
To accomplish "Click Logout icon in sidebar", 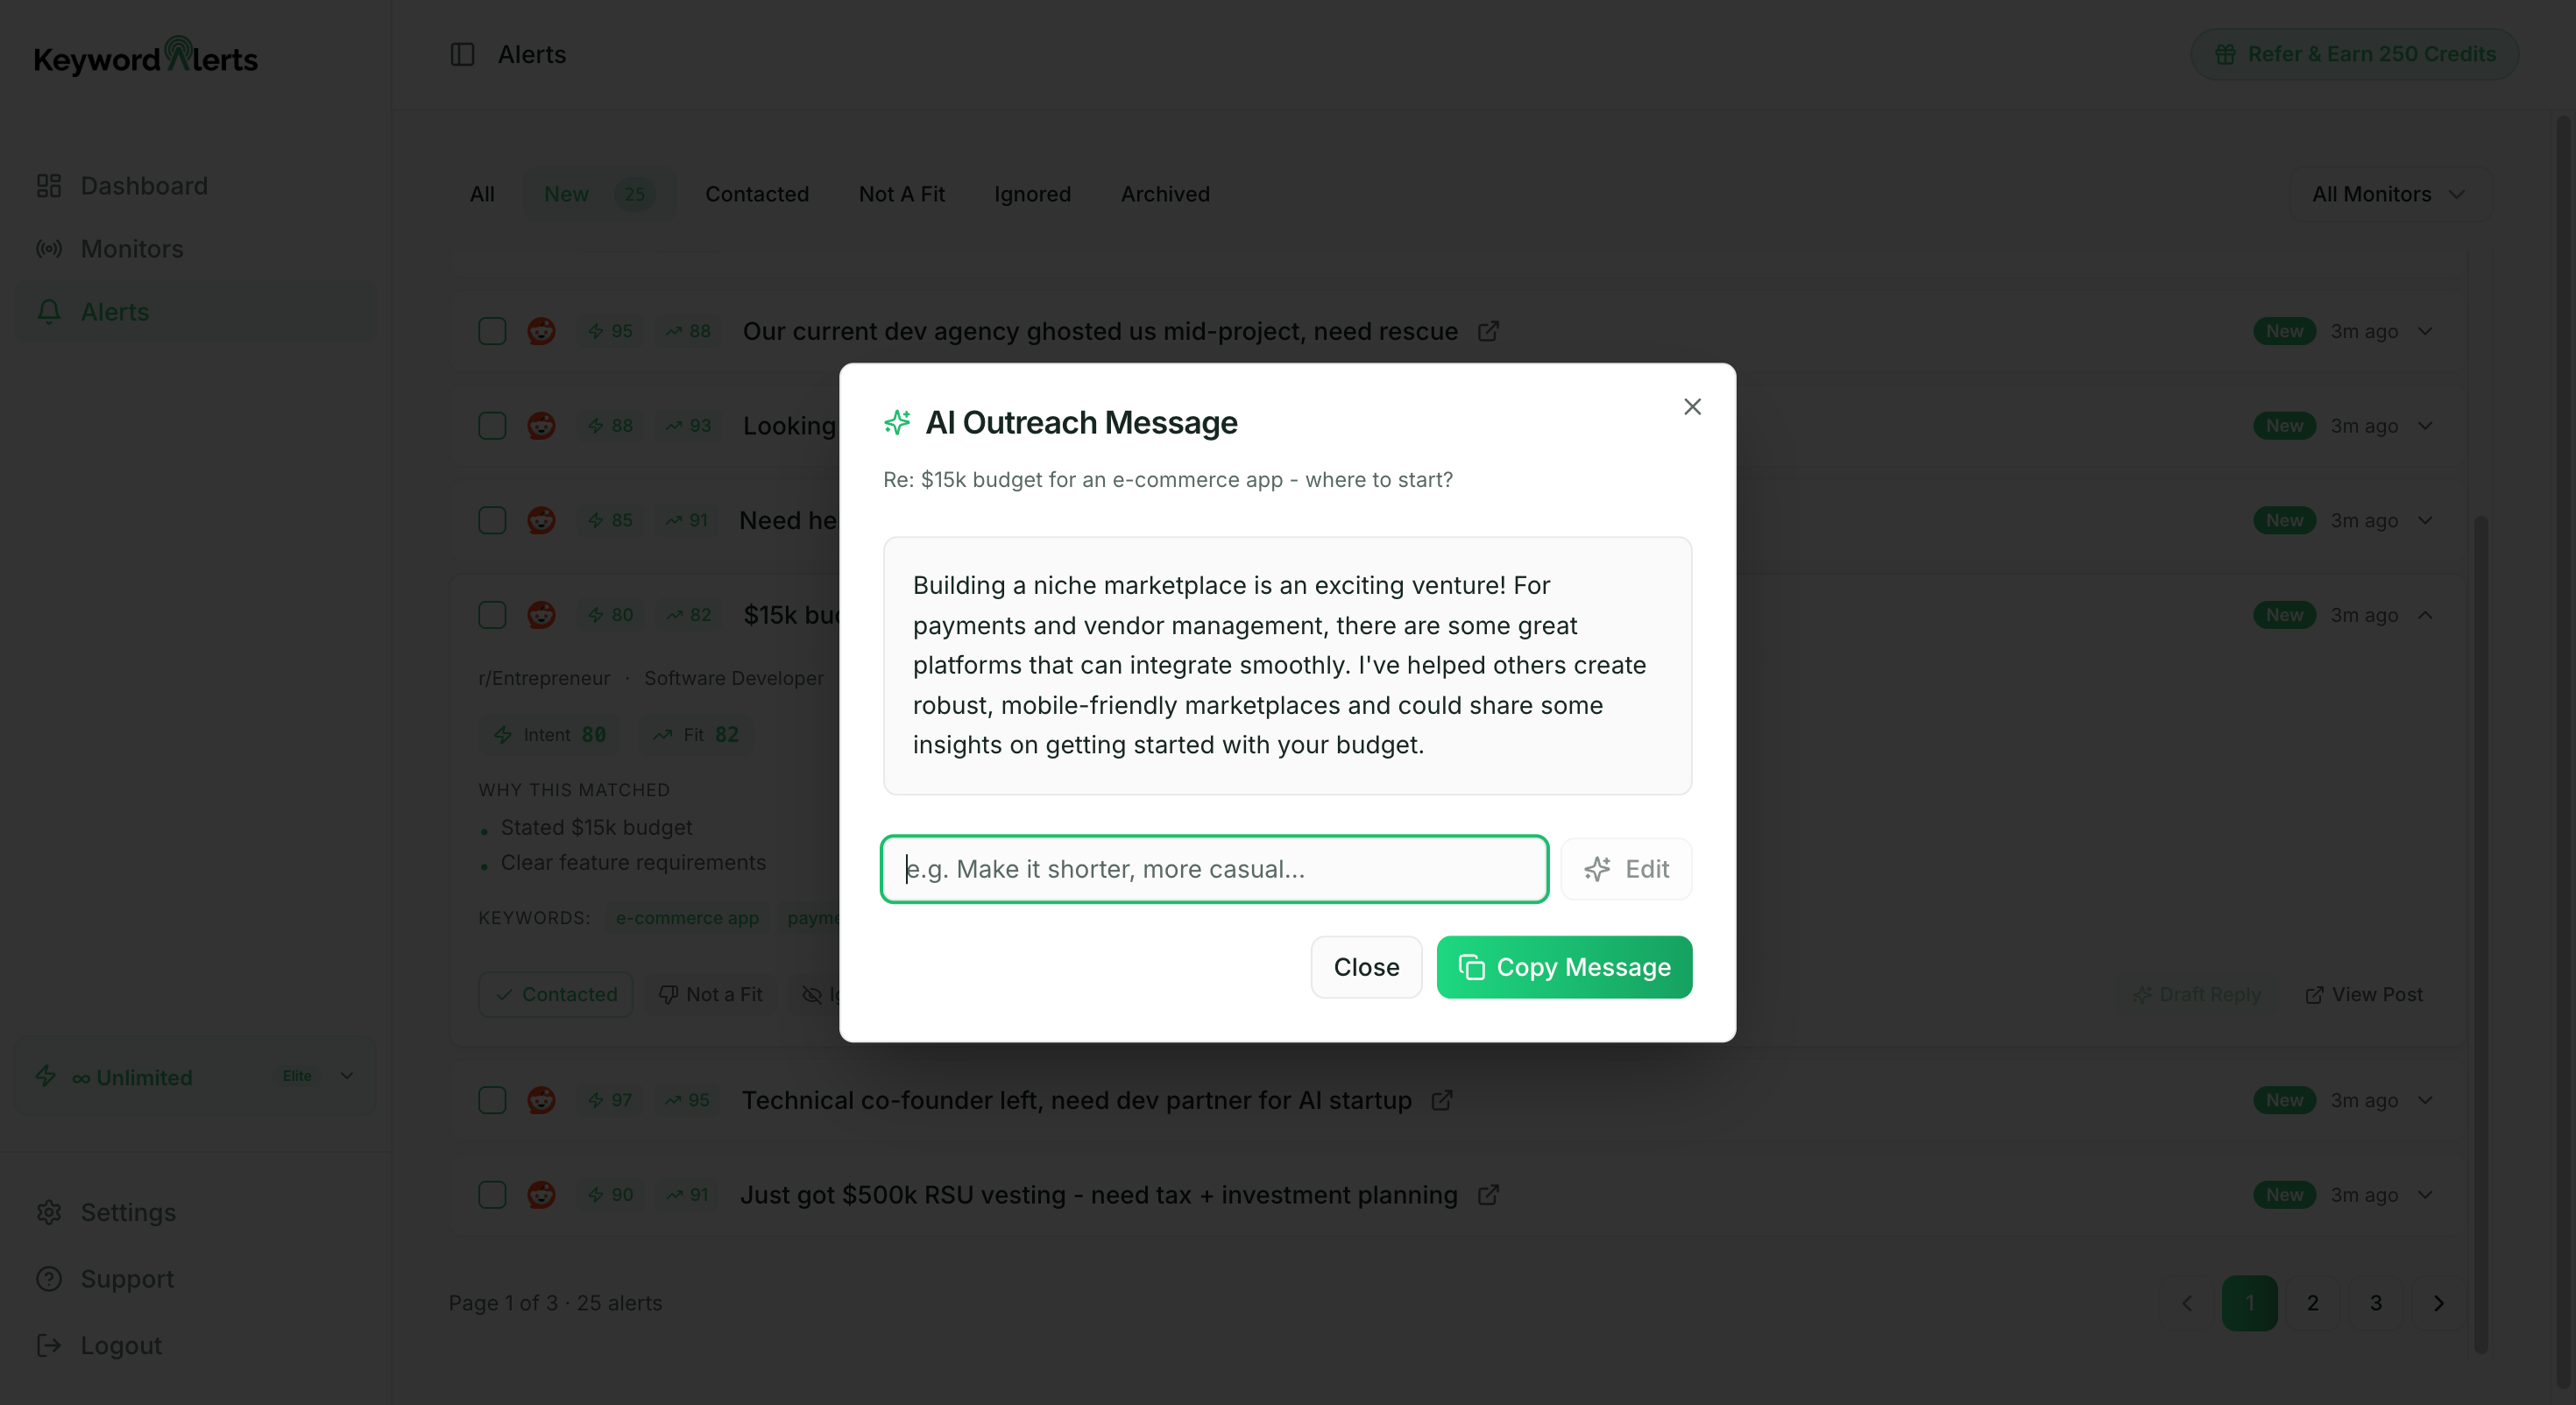I will pos(49,1345).
